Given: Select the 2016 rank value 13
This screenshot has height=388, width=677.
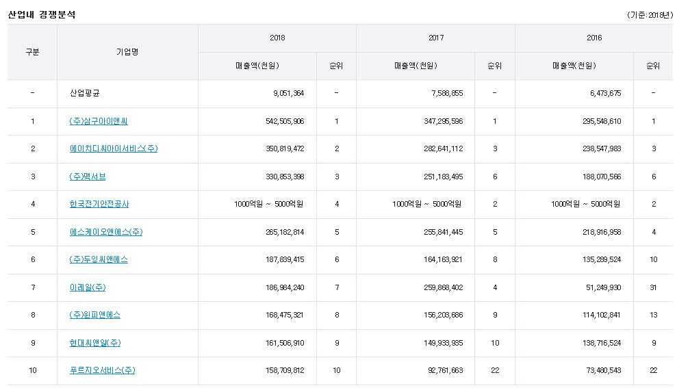Looking at the screenshot, I should pyautogui.click(x=653, y=315).
